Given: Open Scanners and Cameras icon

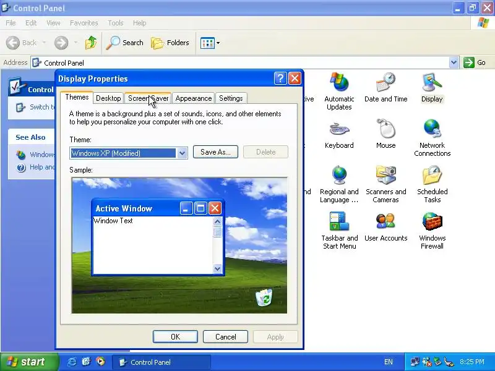Looking at the screenshot, I should click(385, 184).
